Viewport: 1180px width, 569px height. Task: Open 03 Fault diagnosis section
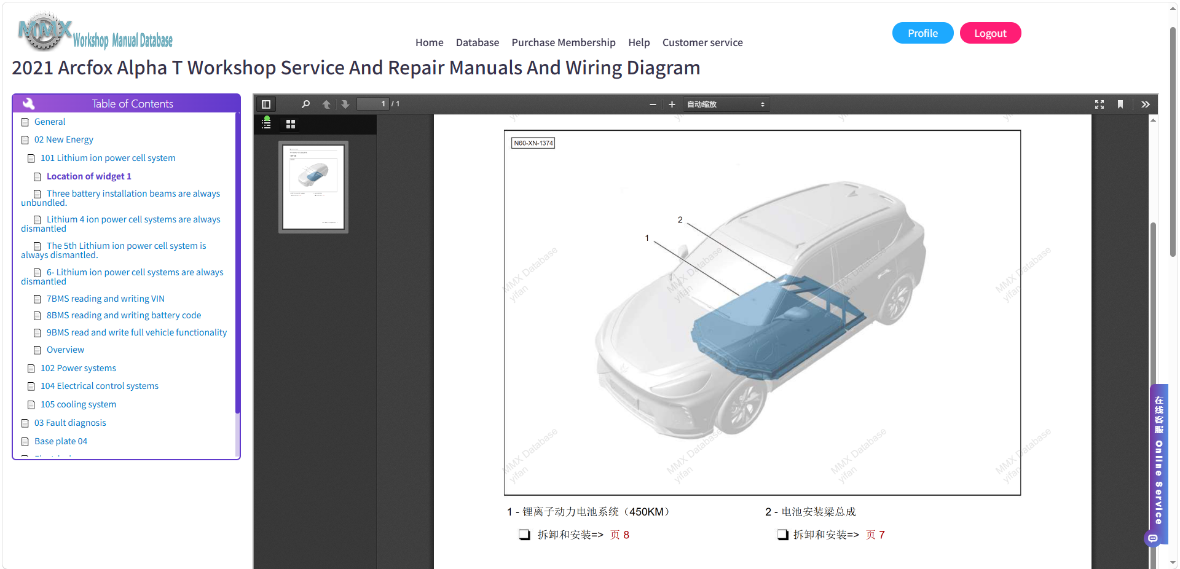pyautogui.click(x=70, y=423)
